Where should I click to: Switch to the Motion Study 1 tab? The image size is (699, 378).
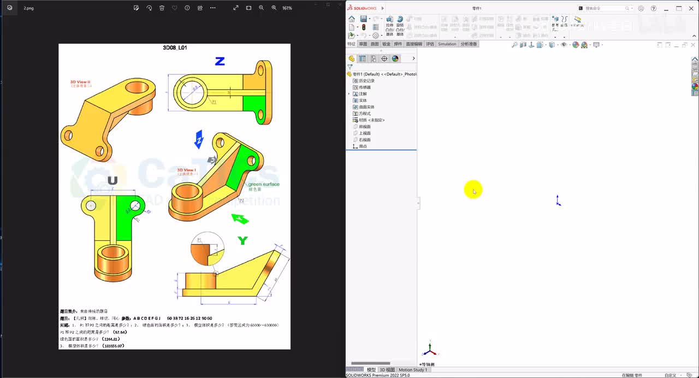click(x=413, y=370)
